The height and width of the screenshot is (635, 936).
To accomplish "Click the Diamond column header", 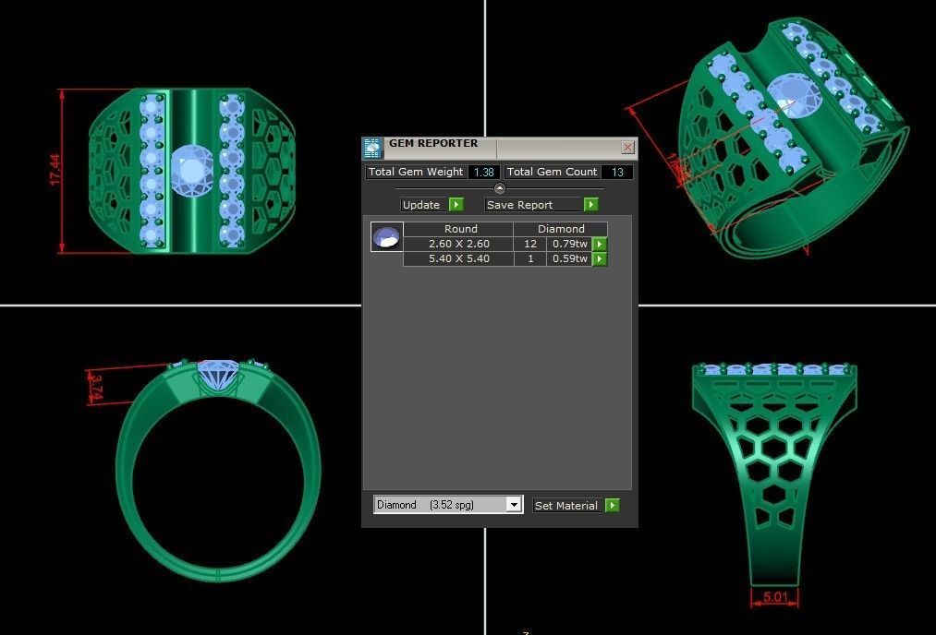I will [x=561, y=229].
